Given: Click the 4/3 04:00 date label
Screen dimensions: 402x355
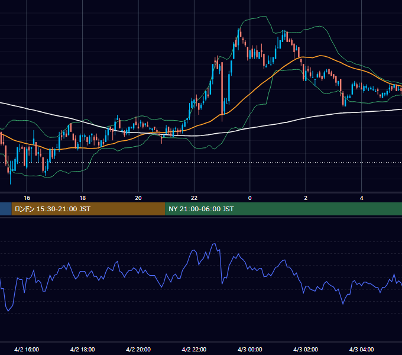Looking at the screenshot, I should click(x=361, y=349).
